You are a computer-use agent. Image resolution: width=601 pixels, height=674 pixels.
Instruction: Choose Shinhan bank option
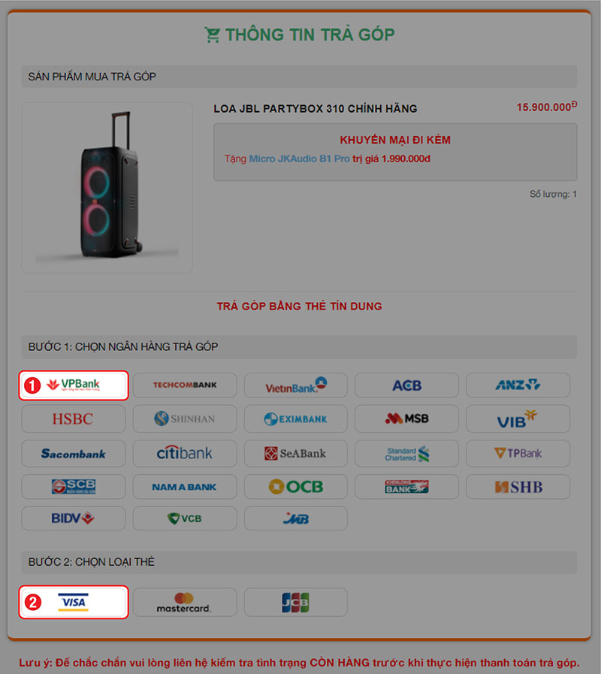coord(185,419)
